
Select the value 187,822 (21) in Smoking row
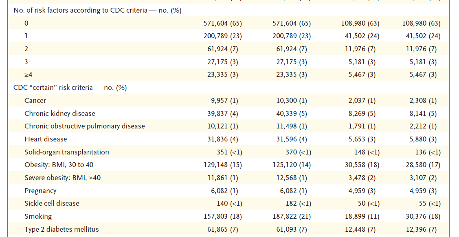(291, 216)
